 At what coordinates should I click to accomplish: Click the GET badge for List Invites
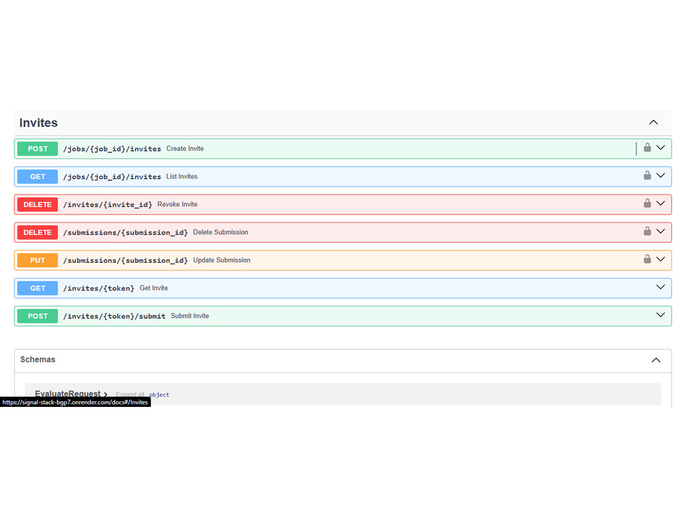click(x=38, y=177)
